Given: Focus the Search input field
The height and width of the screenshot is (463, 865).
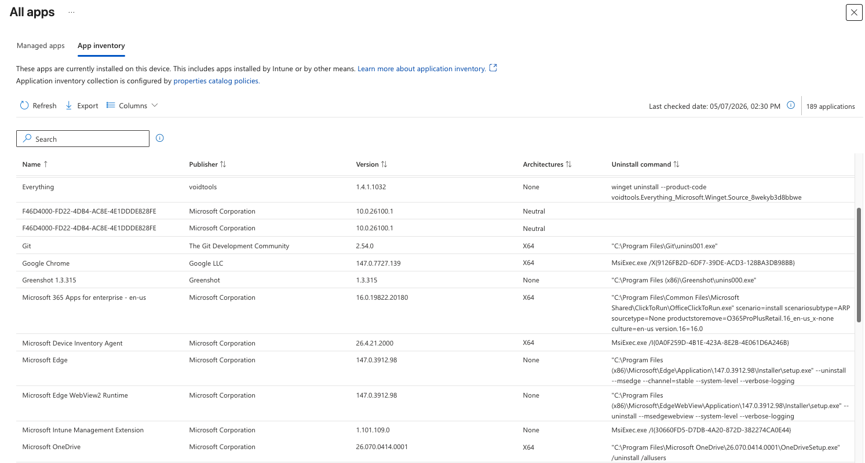Looking at the screenshot, I should [83, 139].
